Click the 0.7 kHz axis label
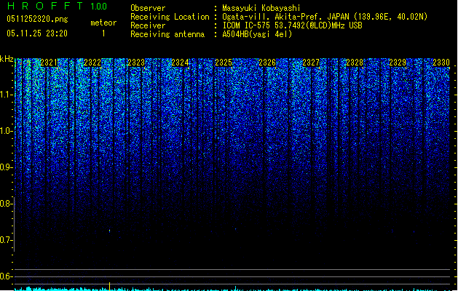This screenshot has height=291, width=458. 6,240
